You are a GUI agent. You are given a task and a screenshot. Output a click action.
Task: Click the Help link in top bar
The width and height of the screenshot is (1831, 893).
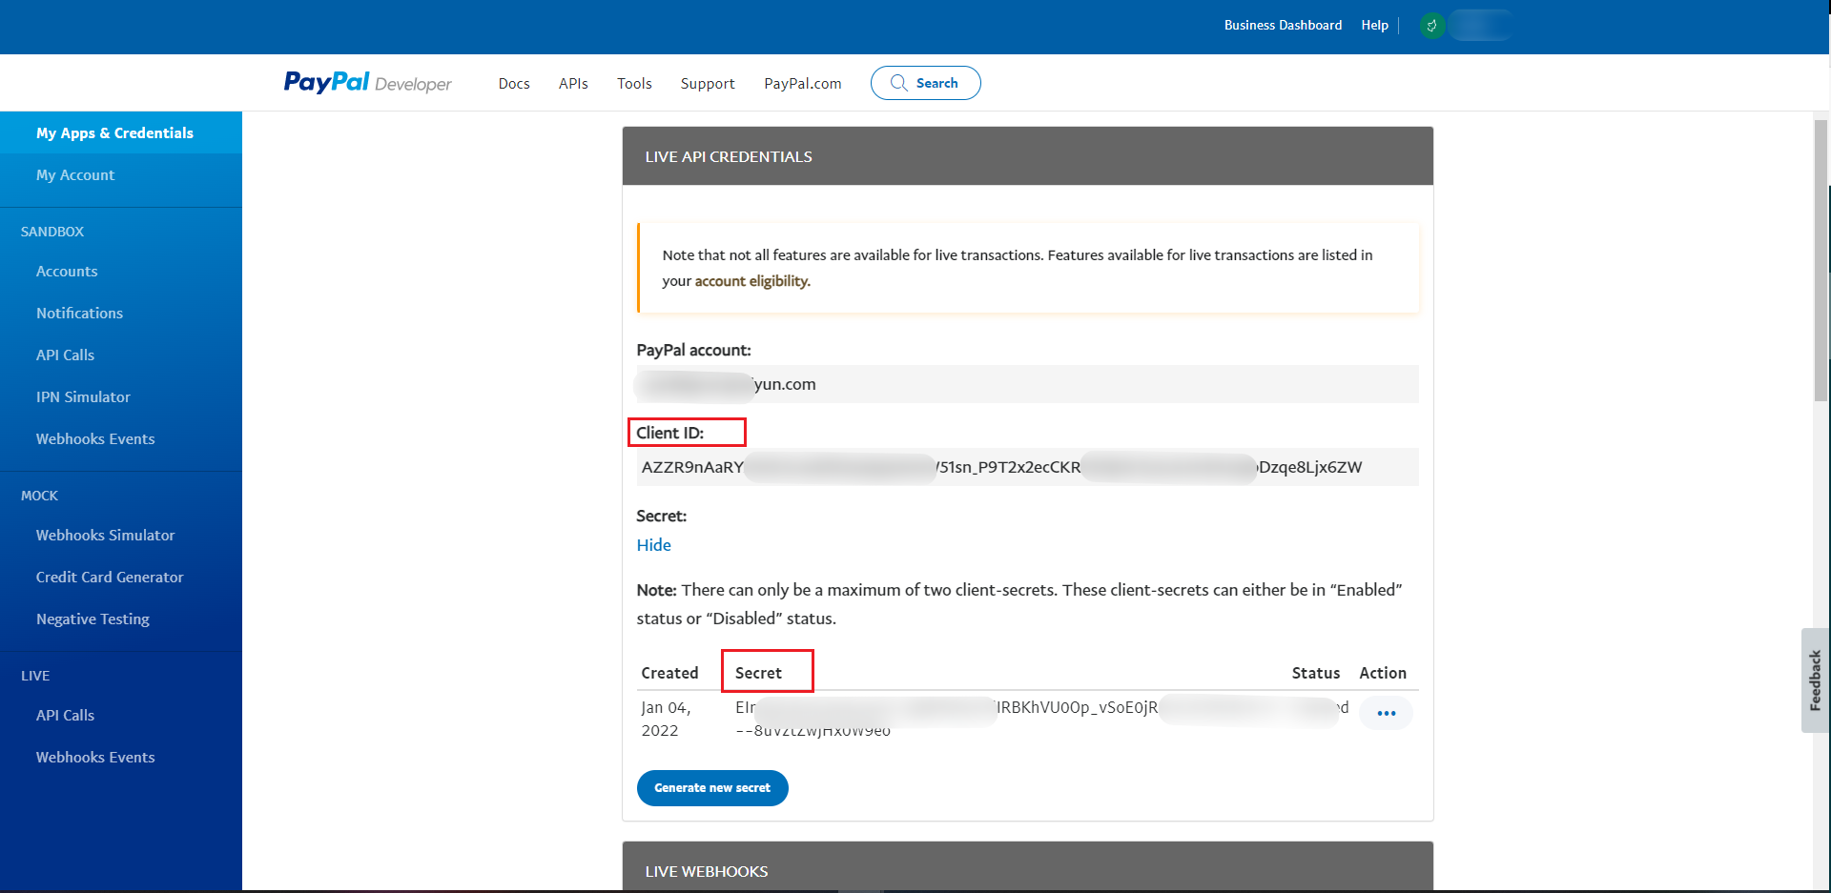coord(1374,26)
